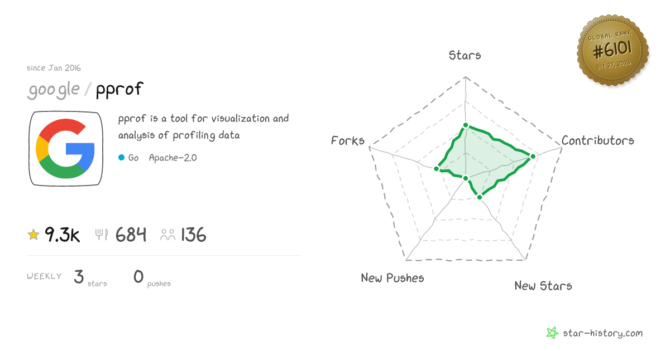The height and width of the screenshot is (351, 670).
Task: Open the google owner name link
Action: click(x=54, y=90)
